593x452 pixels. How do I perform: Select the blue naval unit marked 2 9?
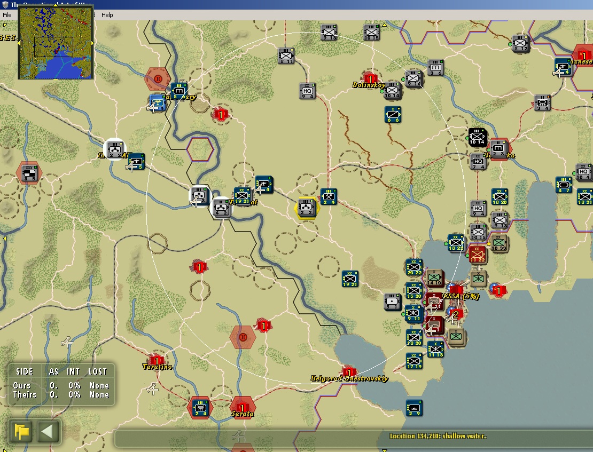pyautogui.click(x=414, y=408)
